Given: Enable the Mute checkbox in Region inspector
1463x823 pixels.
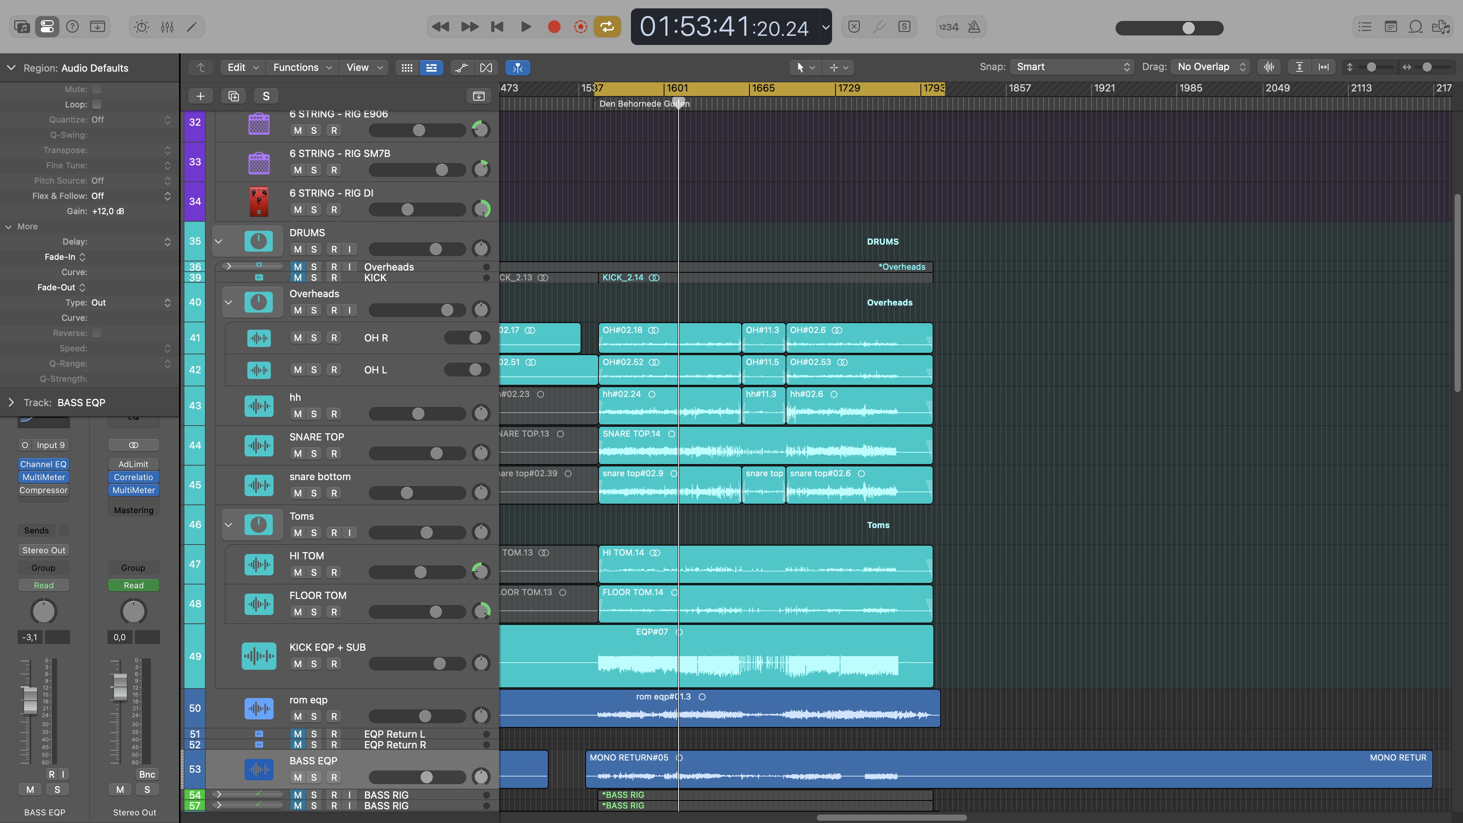Looking at the screenshot, I should [97, 89].
